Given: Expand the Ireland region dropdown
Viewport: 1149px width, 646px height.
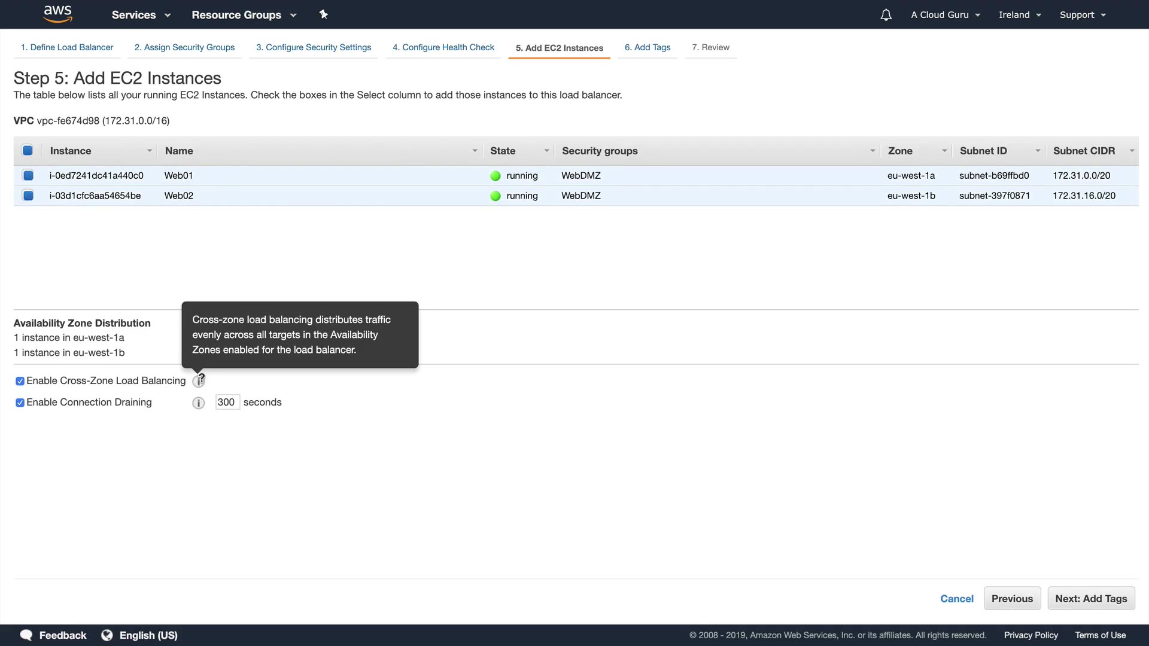Looking at the screenshot, I should click(1020, 15).
